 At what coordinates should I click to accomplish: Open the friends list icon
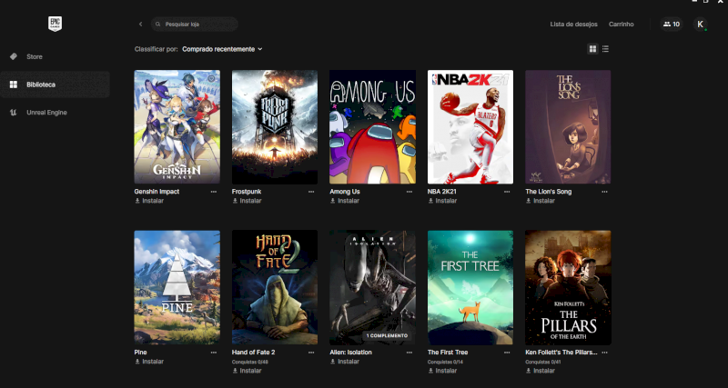[x=672, y=24]
